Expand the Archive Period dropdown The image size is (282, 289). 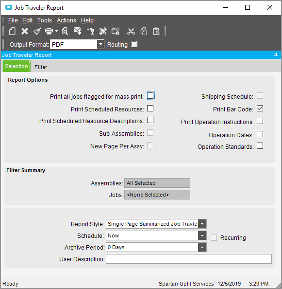point(202,247)
